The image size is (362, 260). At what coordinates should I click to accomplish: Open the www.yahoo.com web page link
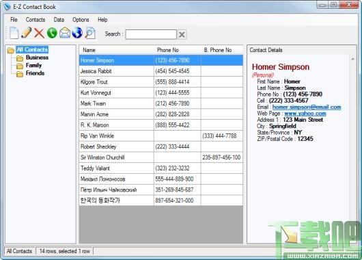click(305, 114)
